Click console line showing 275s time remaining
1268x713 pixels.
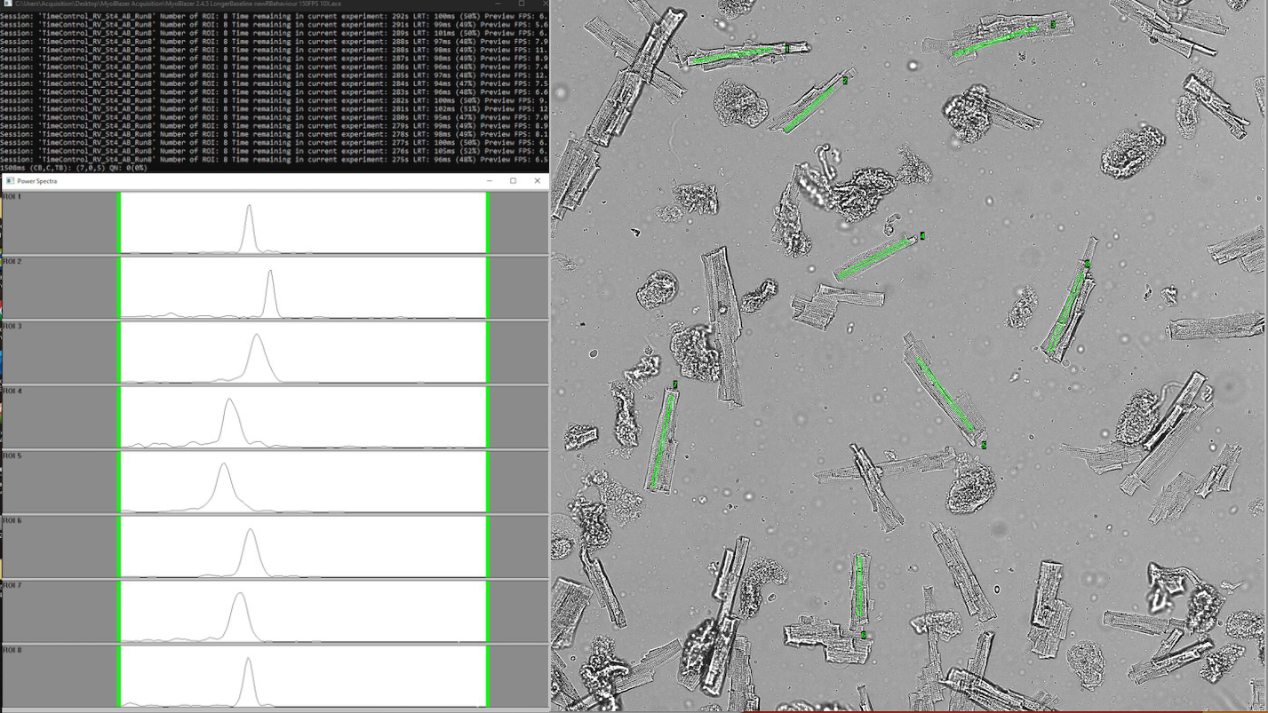point(274,159)
